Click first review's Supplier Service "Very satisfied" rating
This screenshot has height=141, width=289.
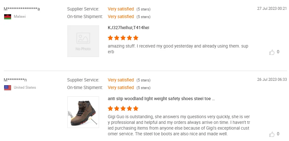point(121,9)
